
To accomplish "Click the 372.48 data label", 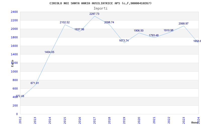I will click(x=20, y=96).
